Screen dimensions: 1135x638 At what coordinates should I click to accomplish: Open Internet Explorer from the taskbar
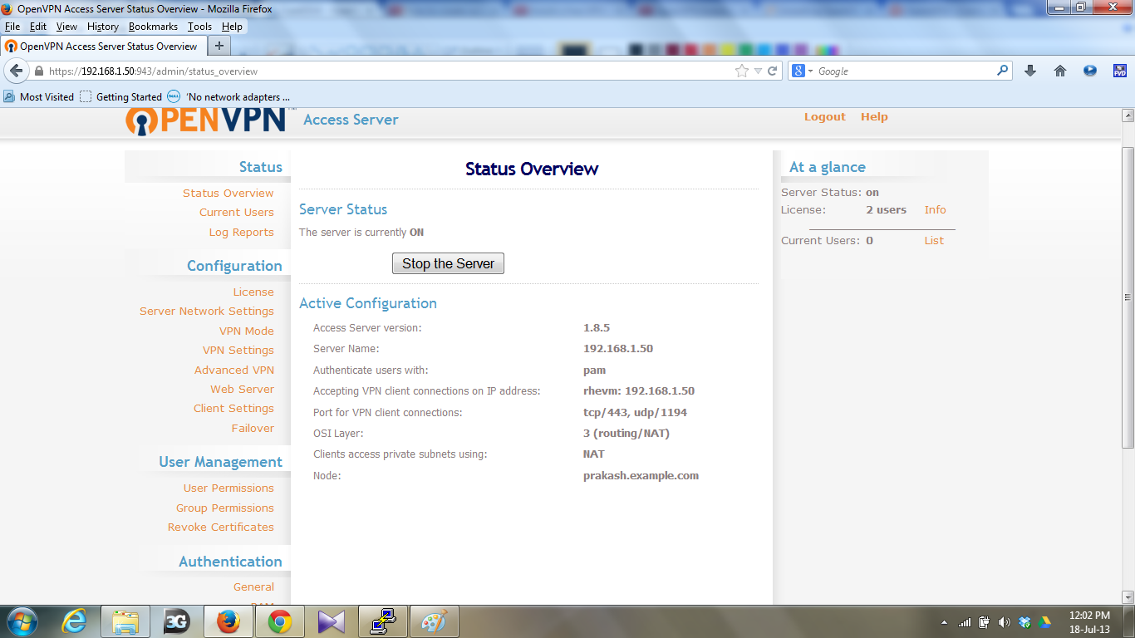pos(75,621)
